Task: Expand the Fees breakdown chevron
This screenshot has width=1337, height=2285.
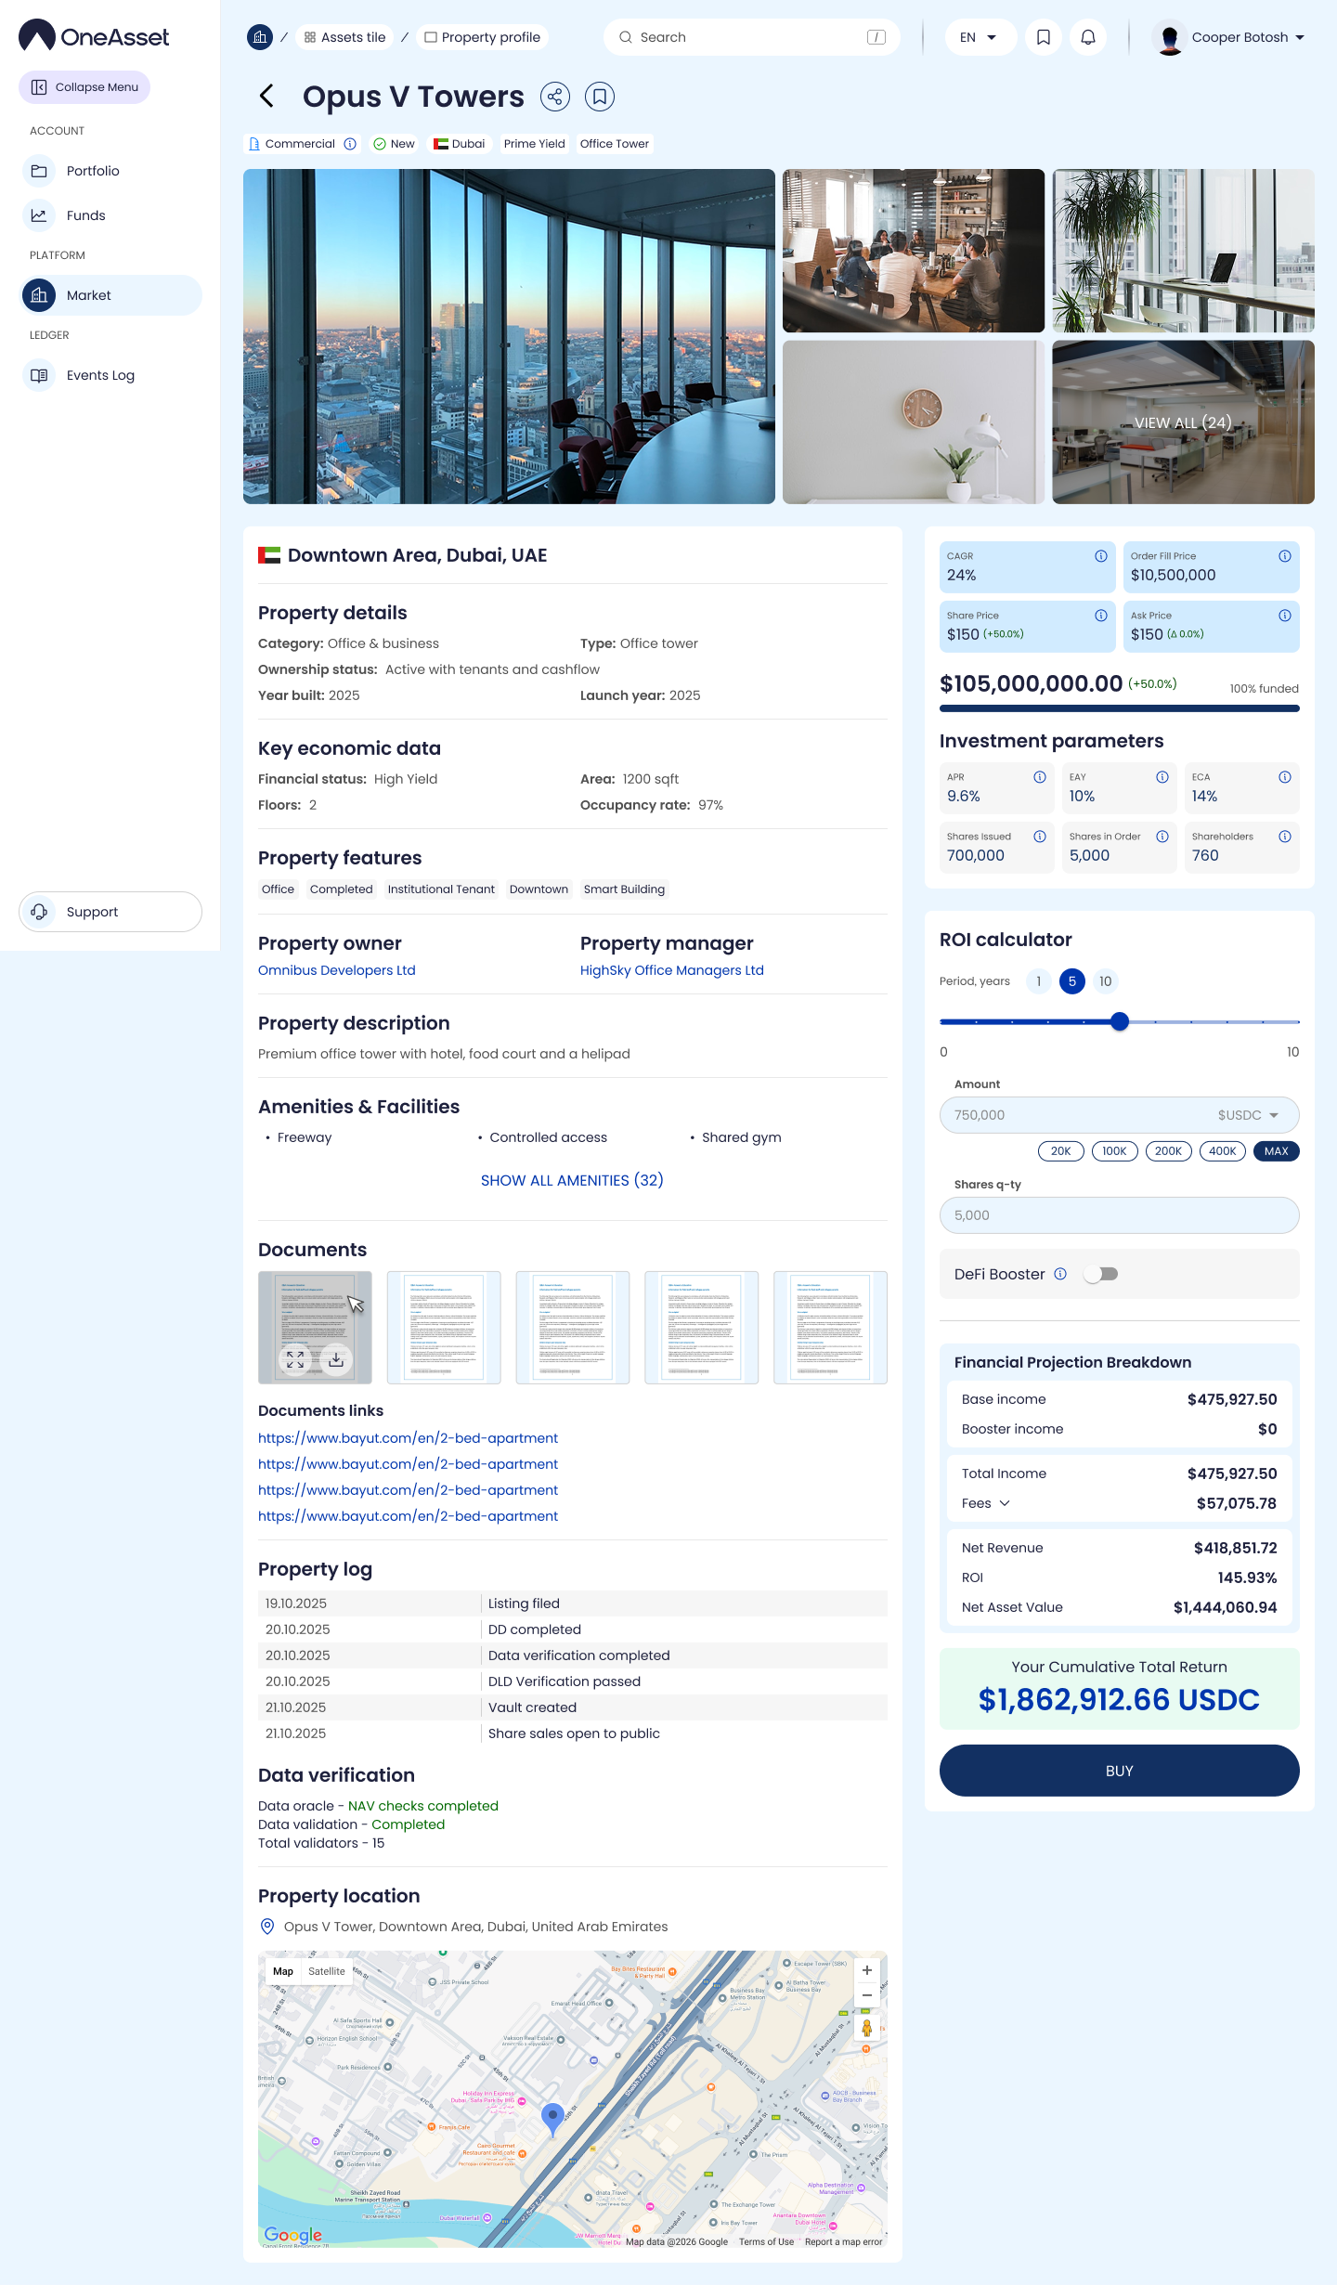Action: [x=1005, y=1503]
